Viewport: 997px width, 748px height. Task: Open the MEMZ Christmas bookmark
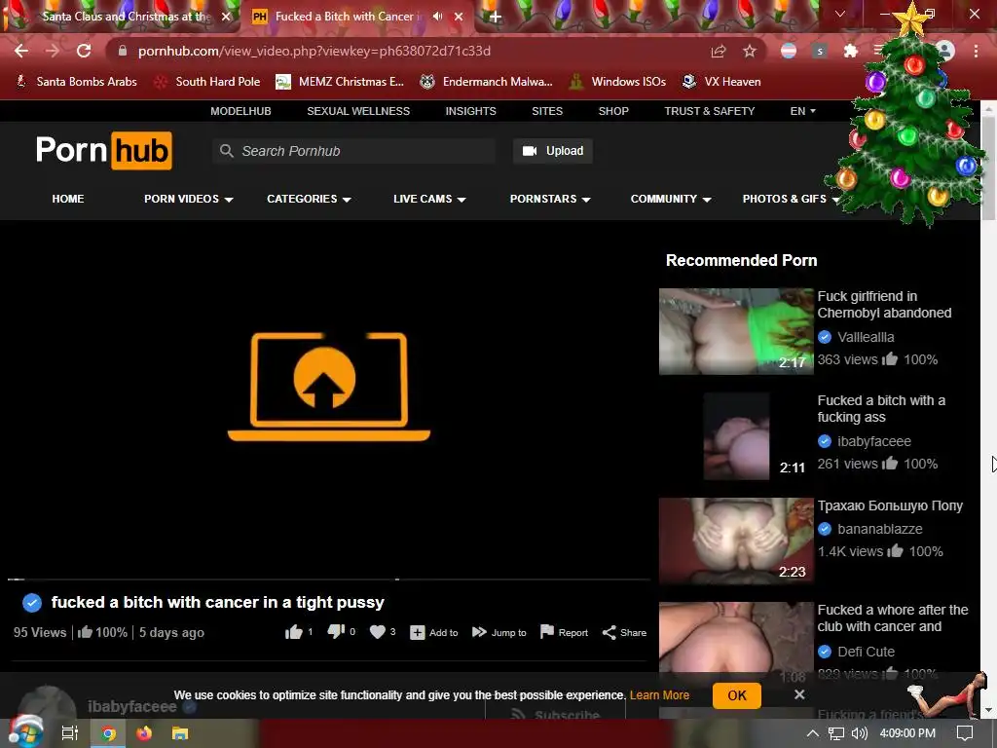tap(340, 82)
